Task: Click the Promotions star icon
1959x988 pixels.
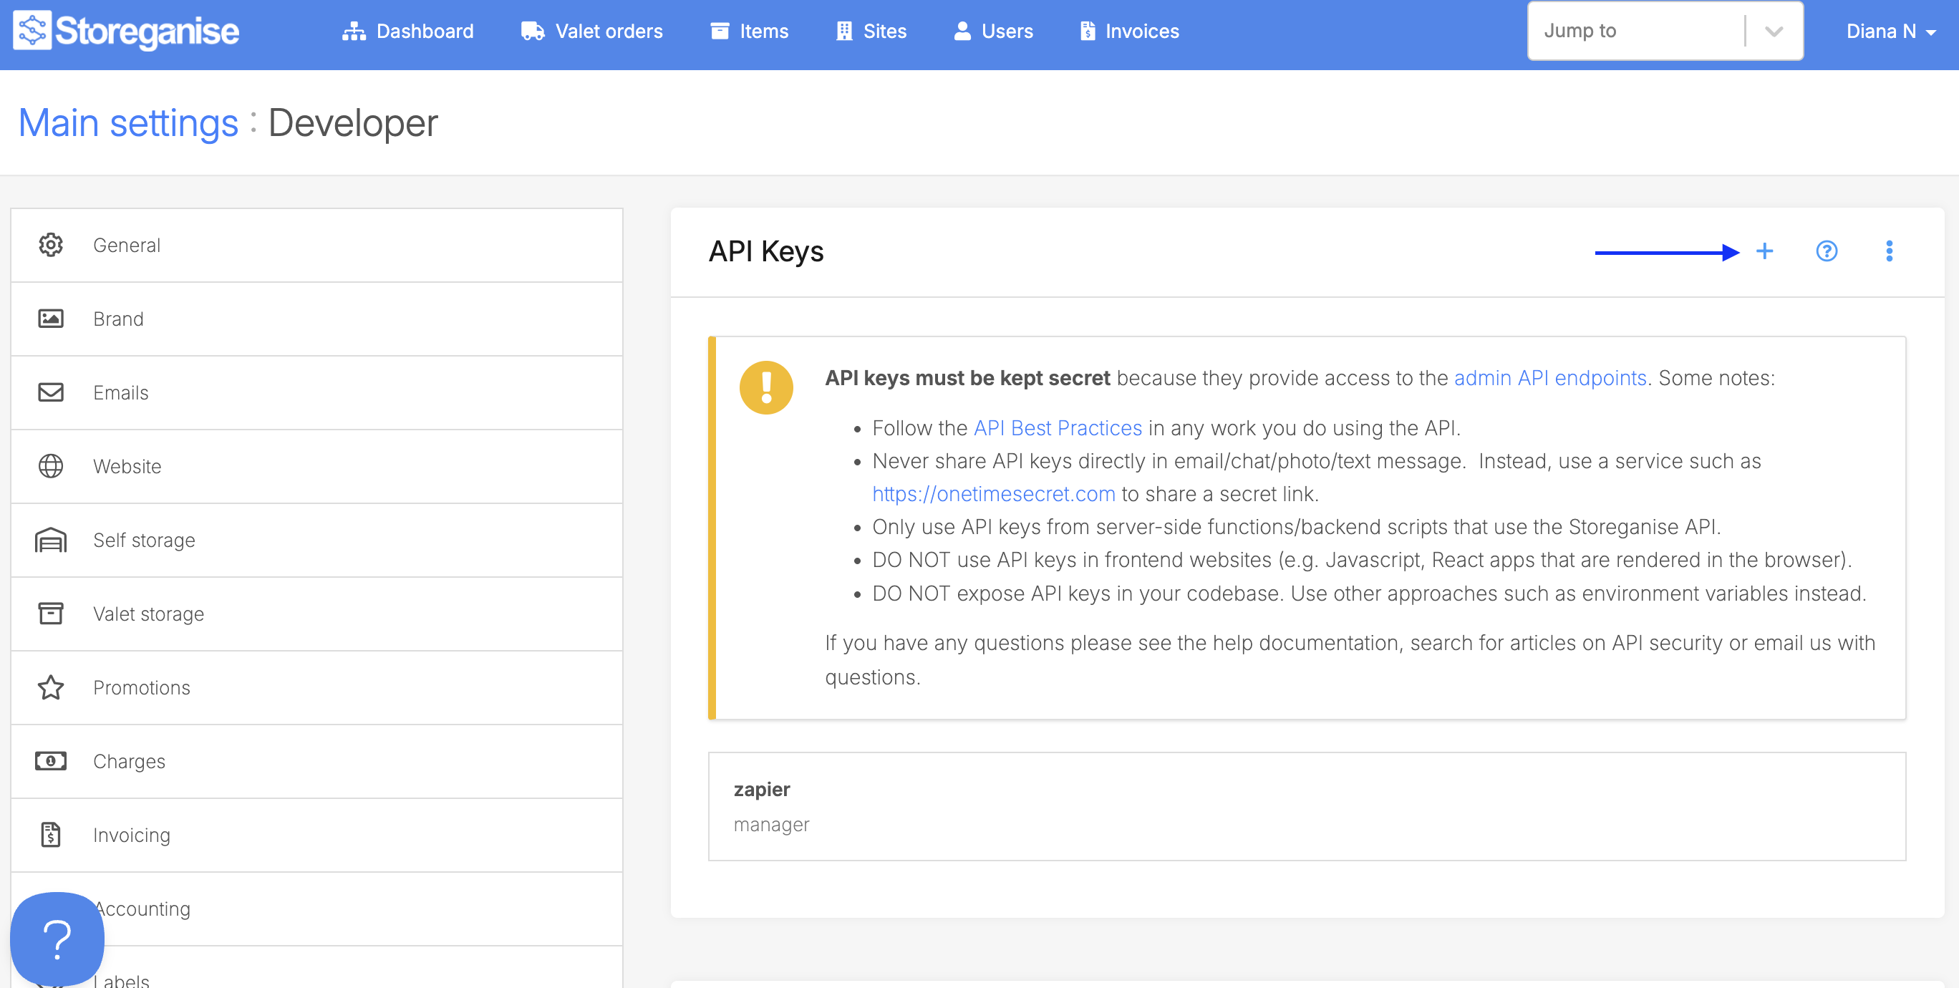Action: [x=51, y=687]
